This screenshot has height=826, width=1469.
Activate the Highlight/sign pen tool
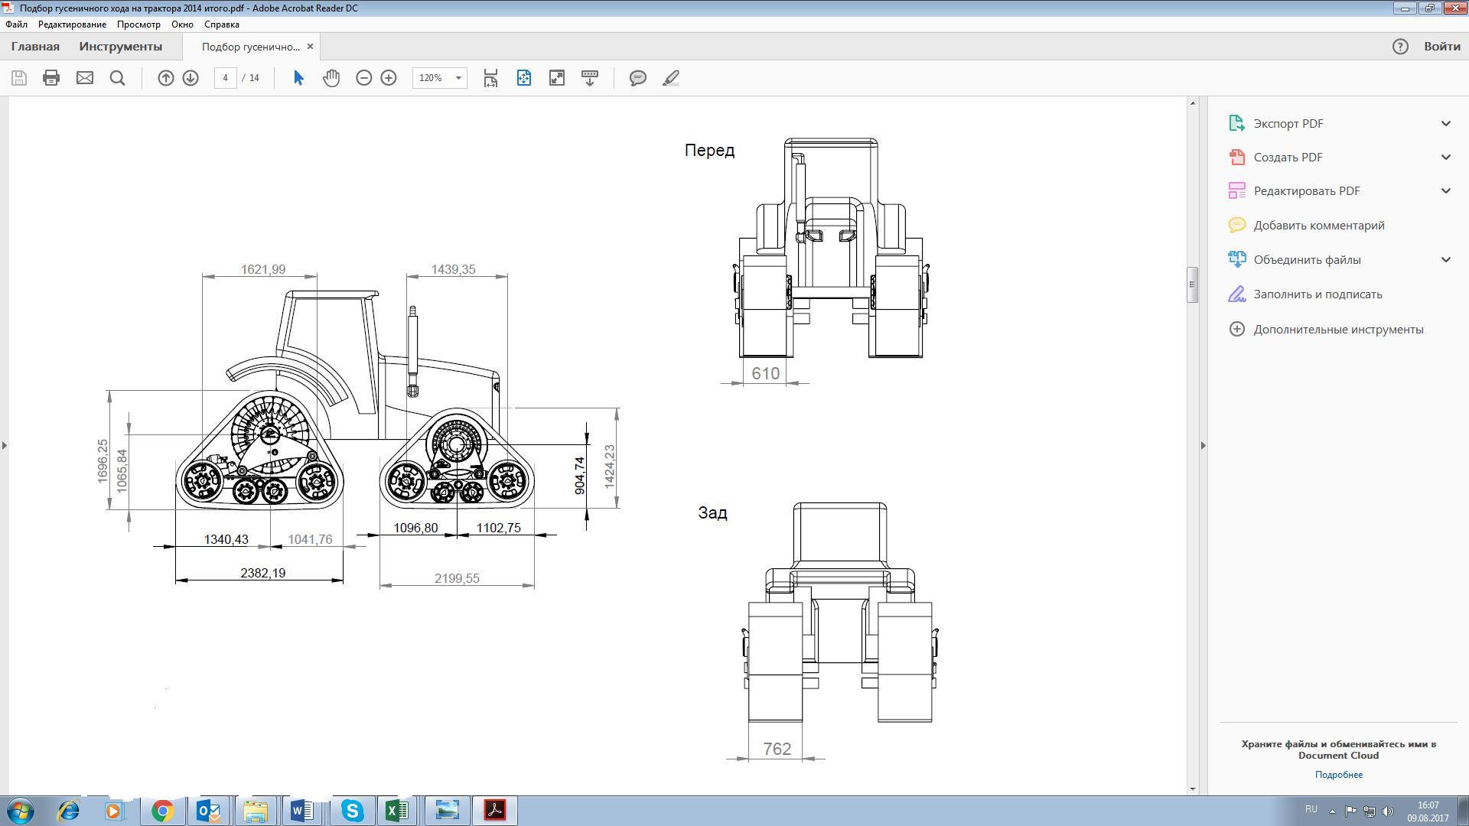pyautogui.click(x=671, y=78)
